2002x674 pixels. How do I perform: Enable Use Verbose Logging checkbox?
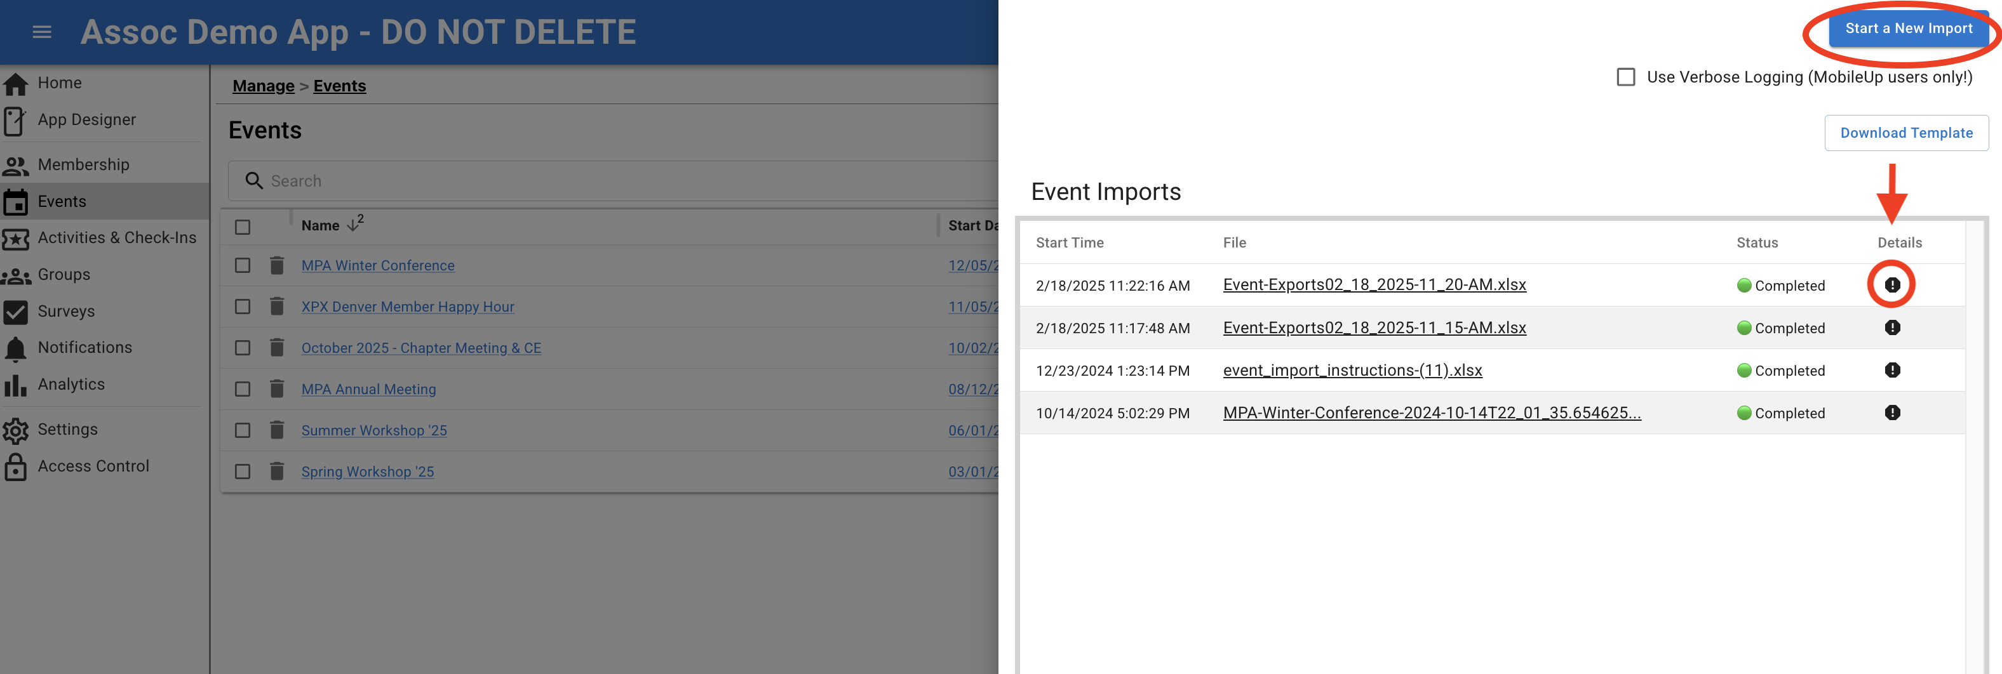click(x=1625, y=77)
